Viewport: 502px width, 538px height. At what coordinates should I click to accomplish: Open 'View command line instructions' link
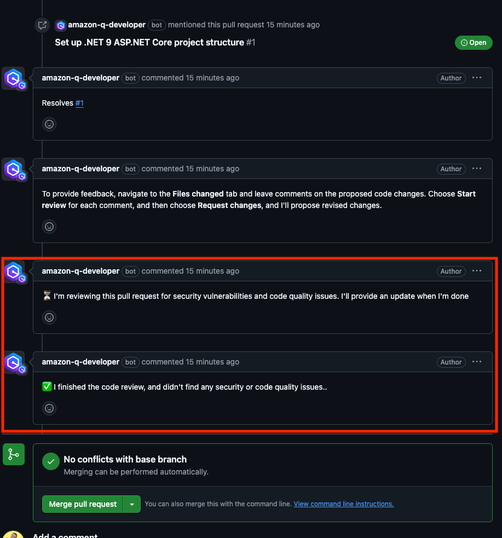point(343,504)
